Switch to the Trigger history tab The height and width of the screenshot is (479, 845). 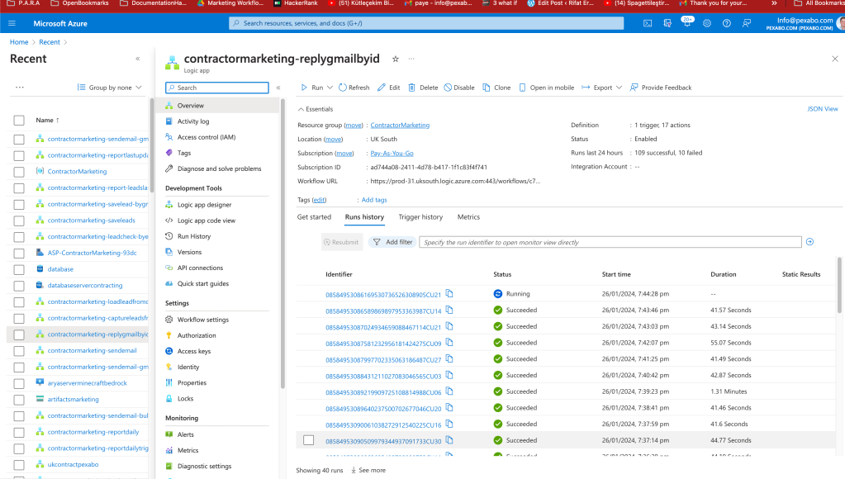420,216
